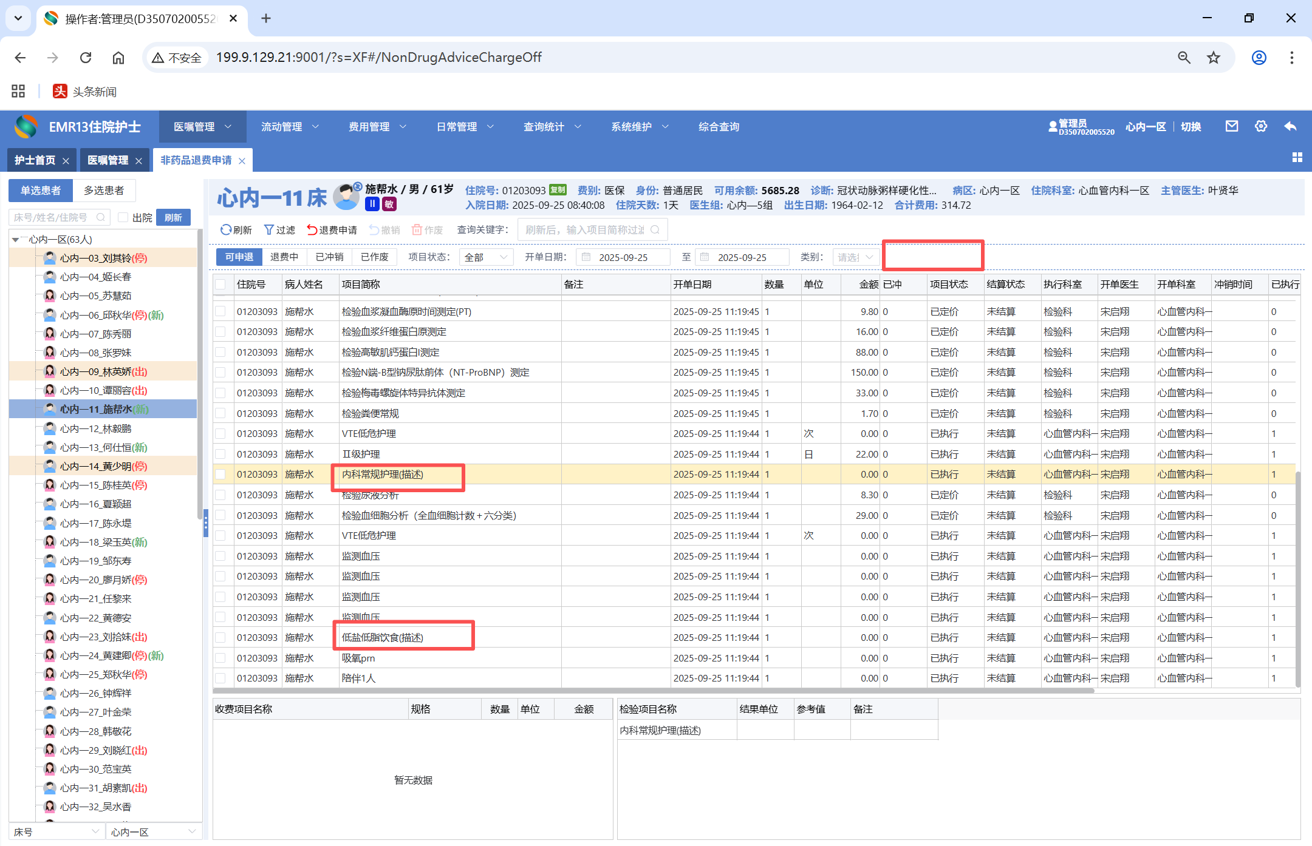
Task: Open the settings gear in header
Action: tap(1261, 126)
